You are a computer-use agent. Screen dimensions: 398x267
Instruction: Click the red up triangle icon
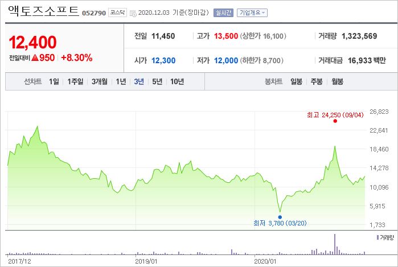[x=35, y=57]
